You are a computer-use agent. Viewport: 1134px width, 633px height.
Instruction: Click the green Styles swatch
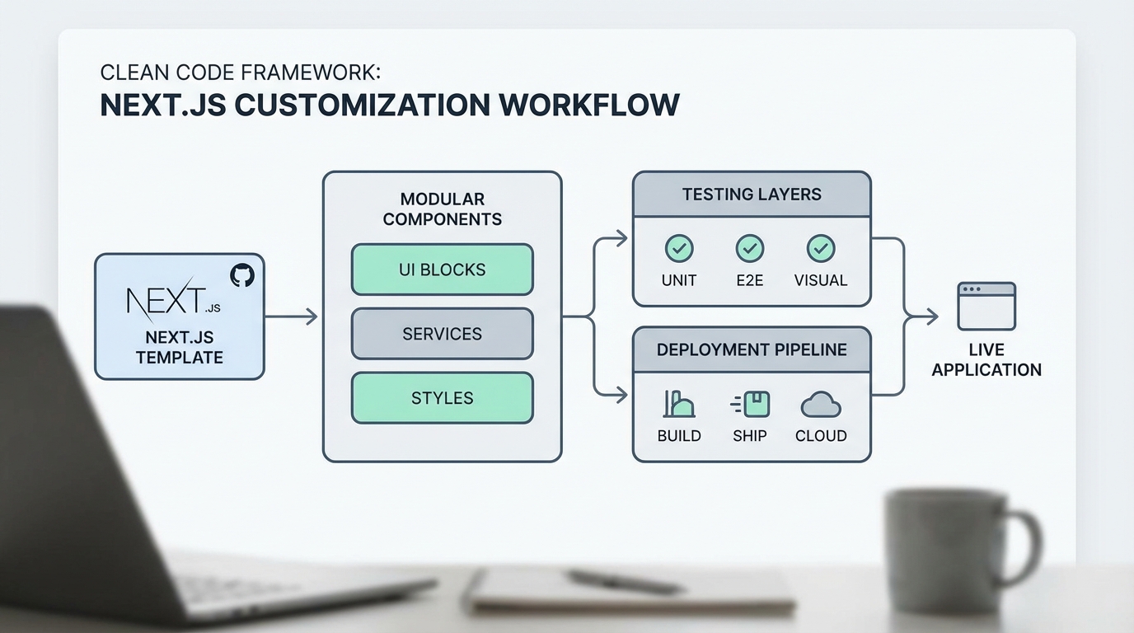tap(442, 397)
